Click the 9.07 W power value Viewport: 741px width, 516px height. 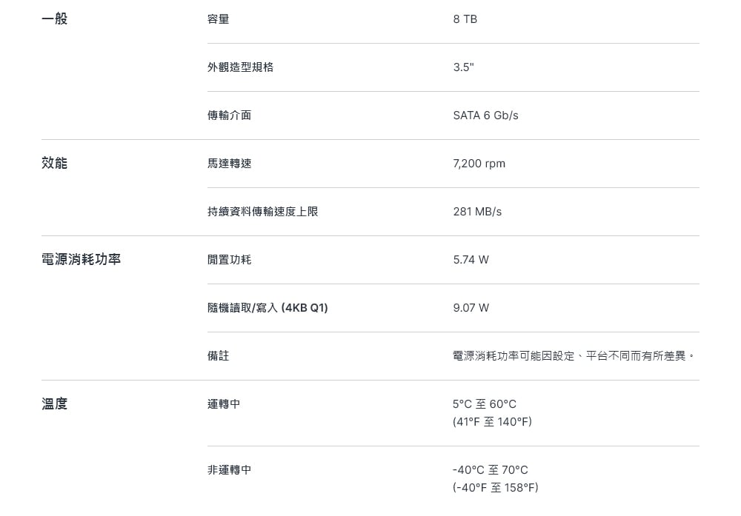[x=471, y=308]
